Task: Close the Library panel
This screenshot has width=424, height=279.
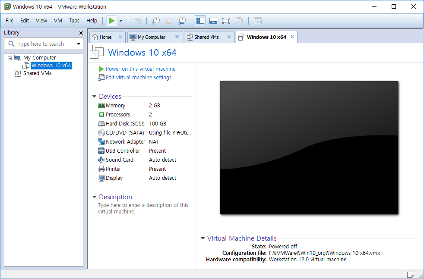Action: [81, 33]
